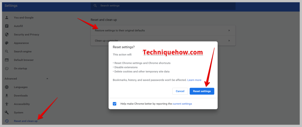Screen dimensions: 302x127
Task: Click the Advanced section label
Action: click(11, 79)
